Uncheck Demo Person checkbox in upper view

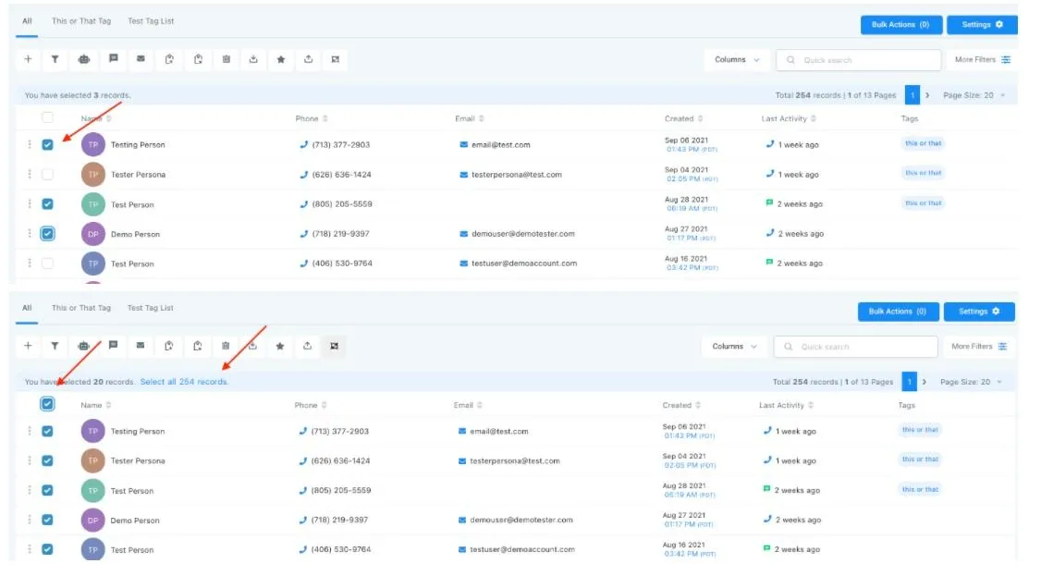(47, 234)
